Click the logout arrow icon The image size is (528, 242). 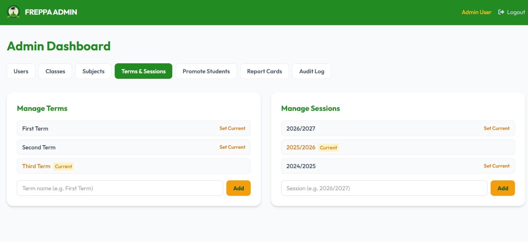pyautogui.click(x=501, y=12)
